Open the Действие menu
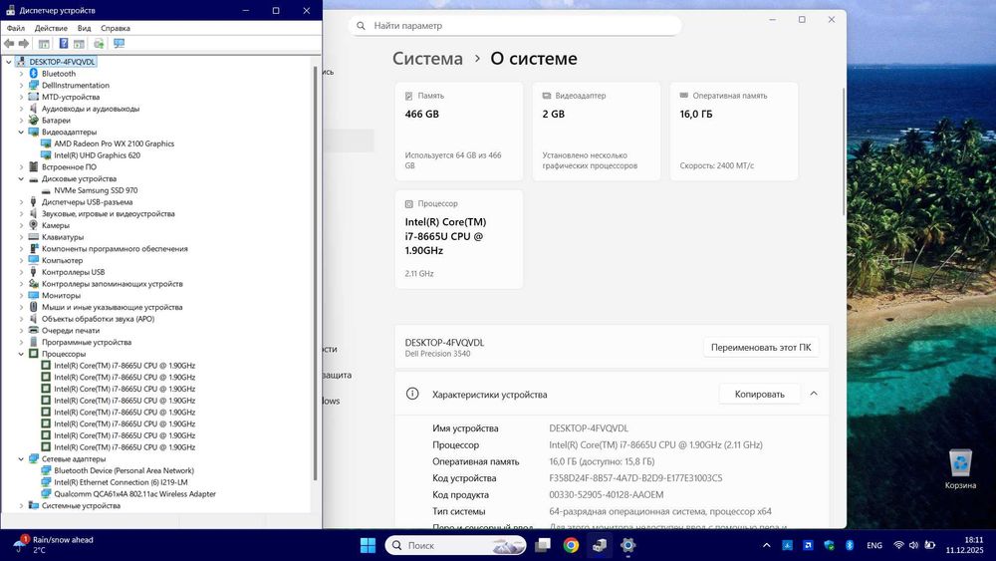 pos(51,28)
